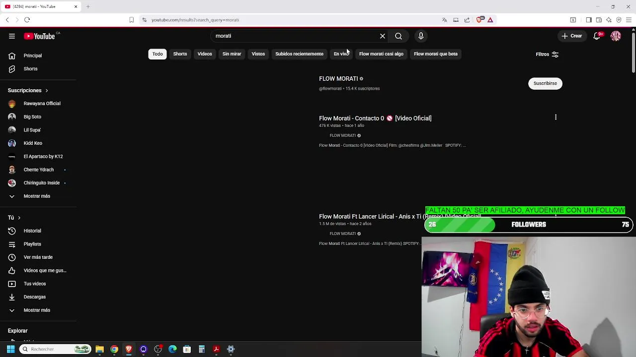Open Flow Morati - Contacto 0 video title
636x357 pixels.
click(375, 119)
